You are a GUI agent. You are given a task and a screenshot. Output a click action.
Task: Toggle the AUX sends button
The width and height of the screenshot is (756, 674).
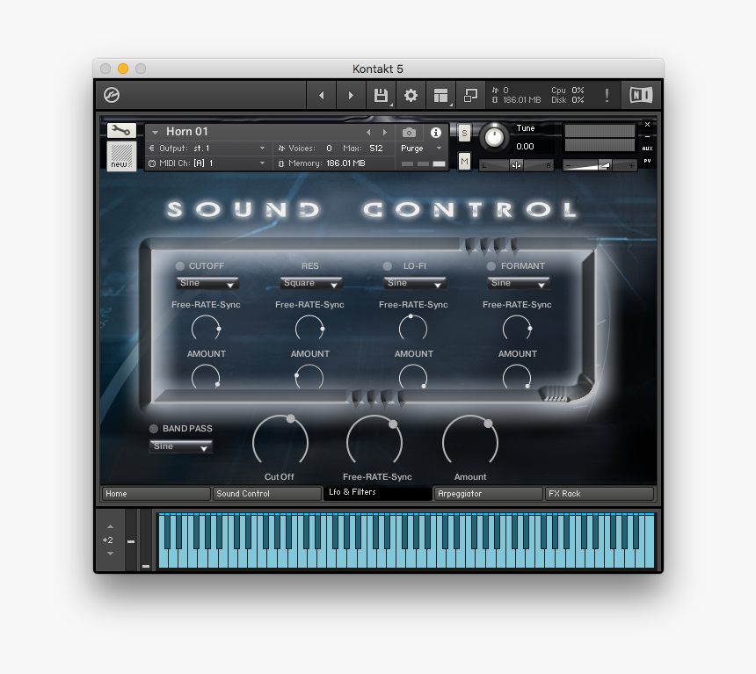[x=648, y=149]
